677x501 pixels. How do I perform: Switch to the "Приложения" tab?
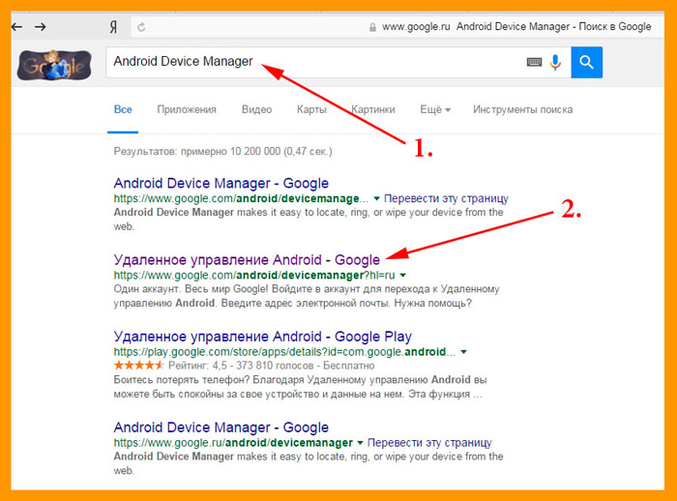(187, 109)
